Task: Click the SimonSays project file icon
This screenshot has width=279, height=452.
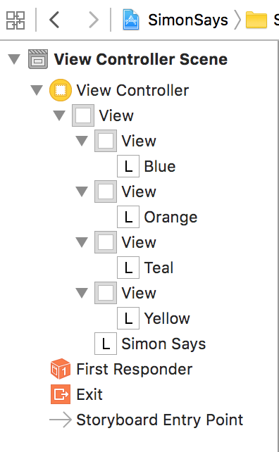Action: pyautogui.click(x=131, y=20)
